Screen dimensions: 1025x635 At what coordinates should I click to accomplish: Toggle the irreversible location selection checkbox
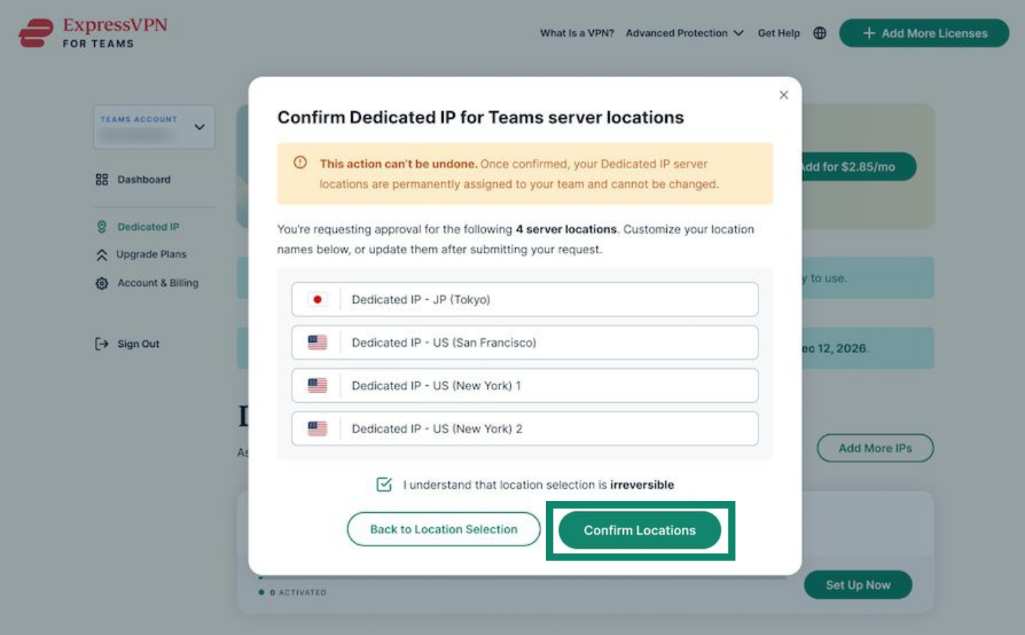[x=384, y=484]
